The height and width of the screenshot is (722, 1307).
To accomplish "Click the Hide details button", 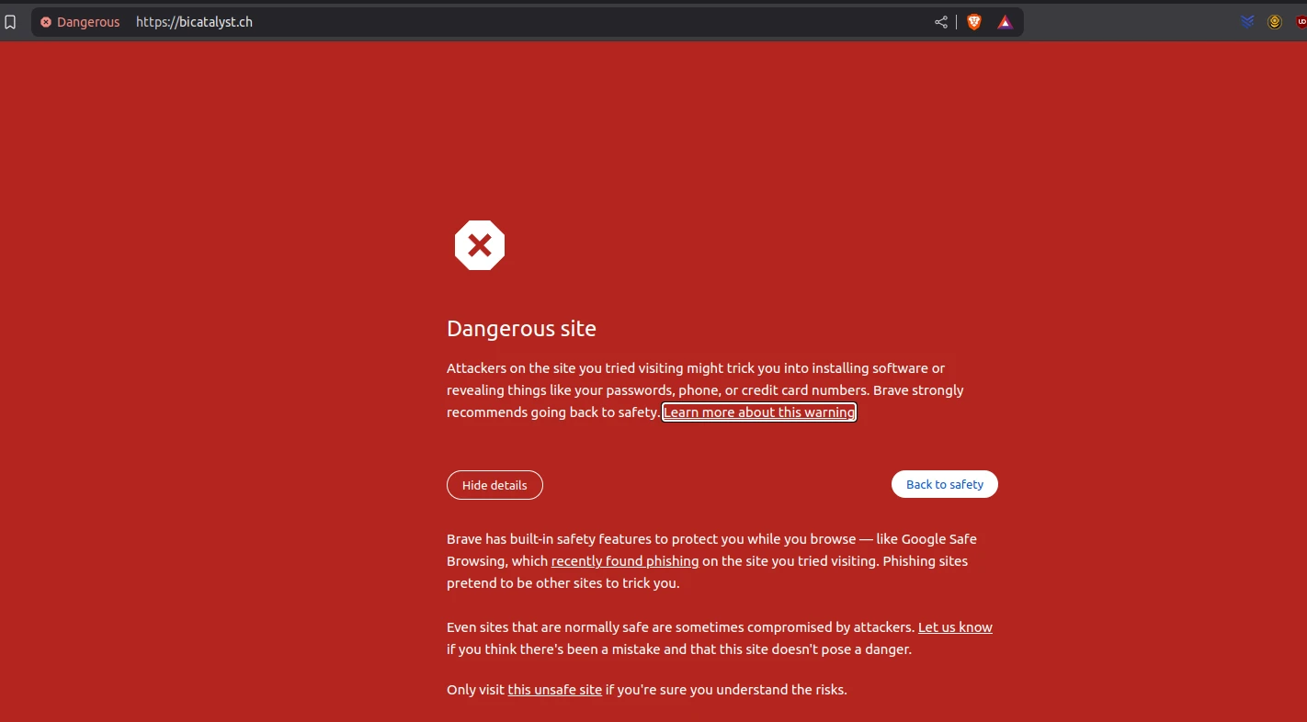I will [x=494, y=485].
